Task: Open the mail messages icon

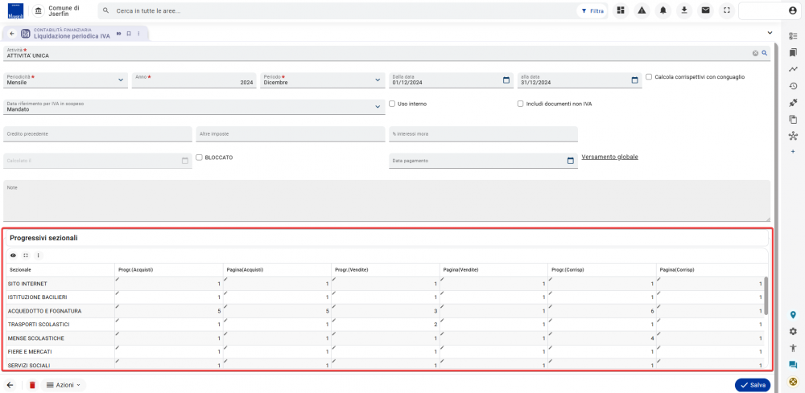Action: click(705, 10)
